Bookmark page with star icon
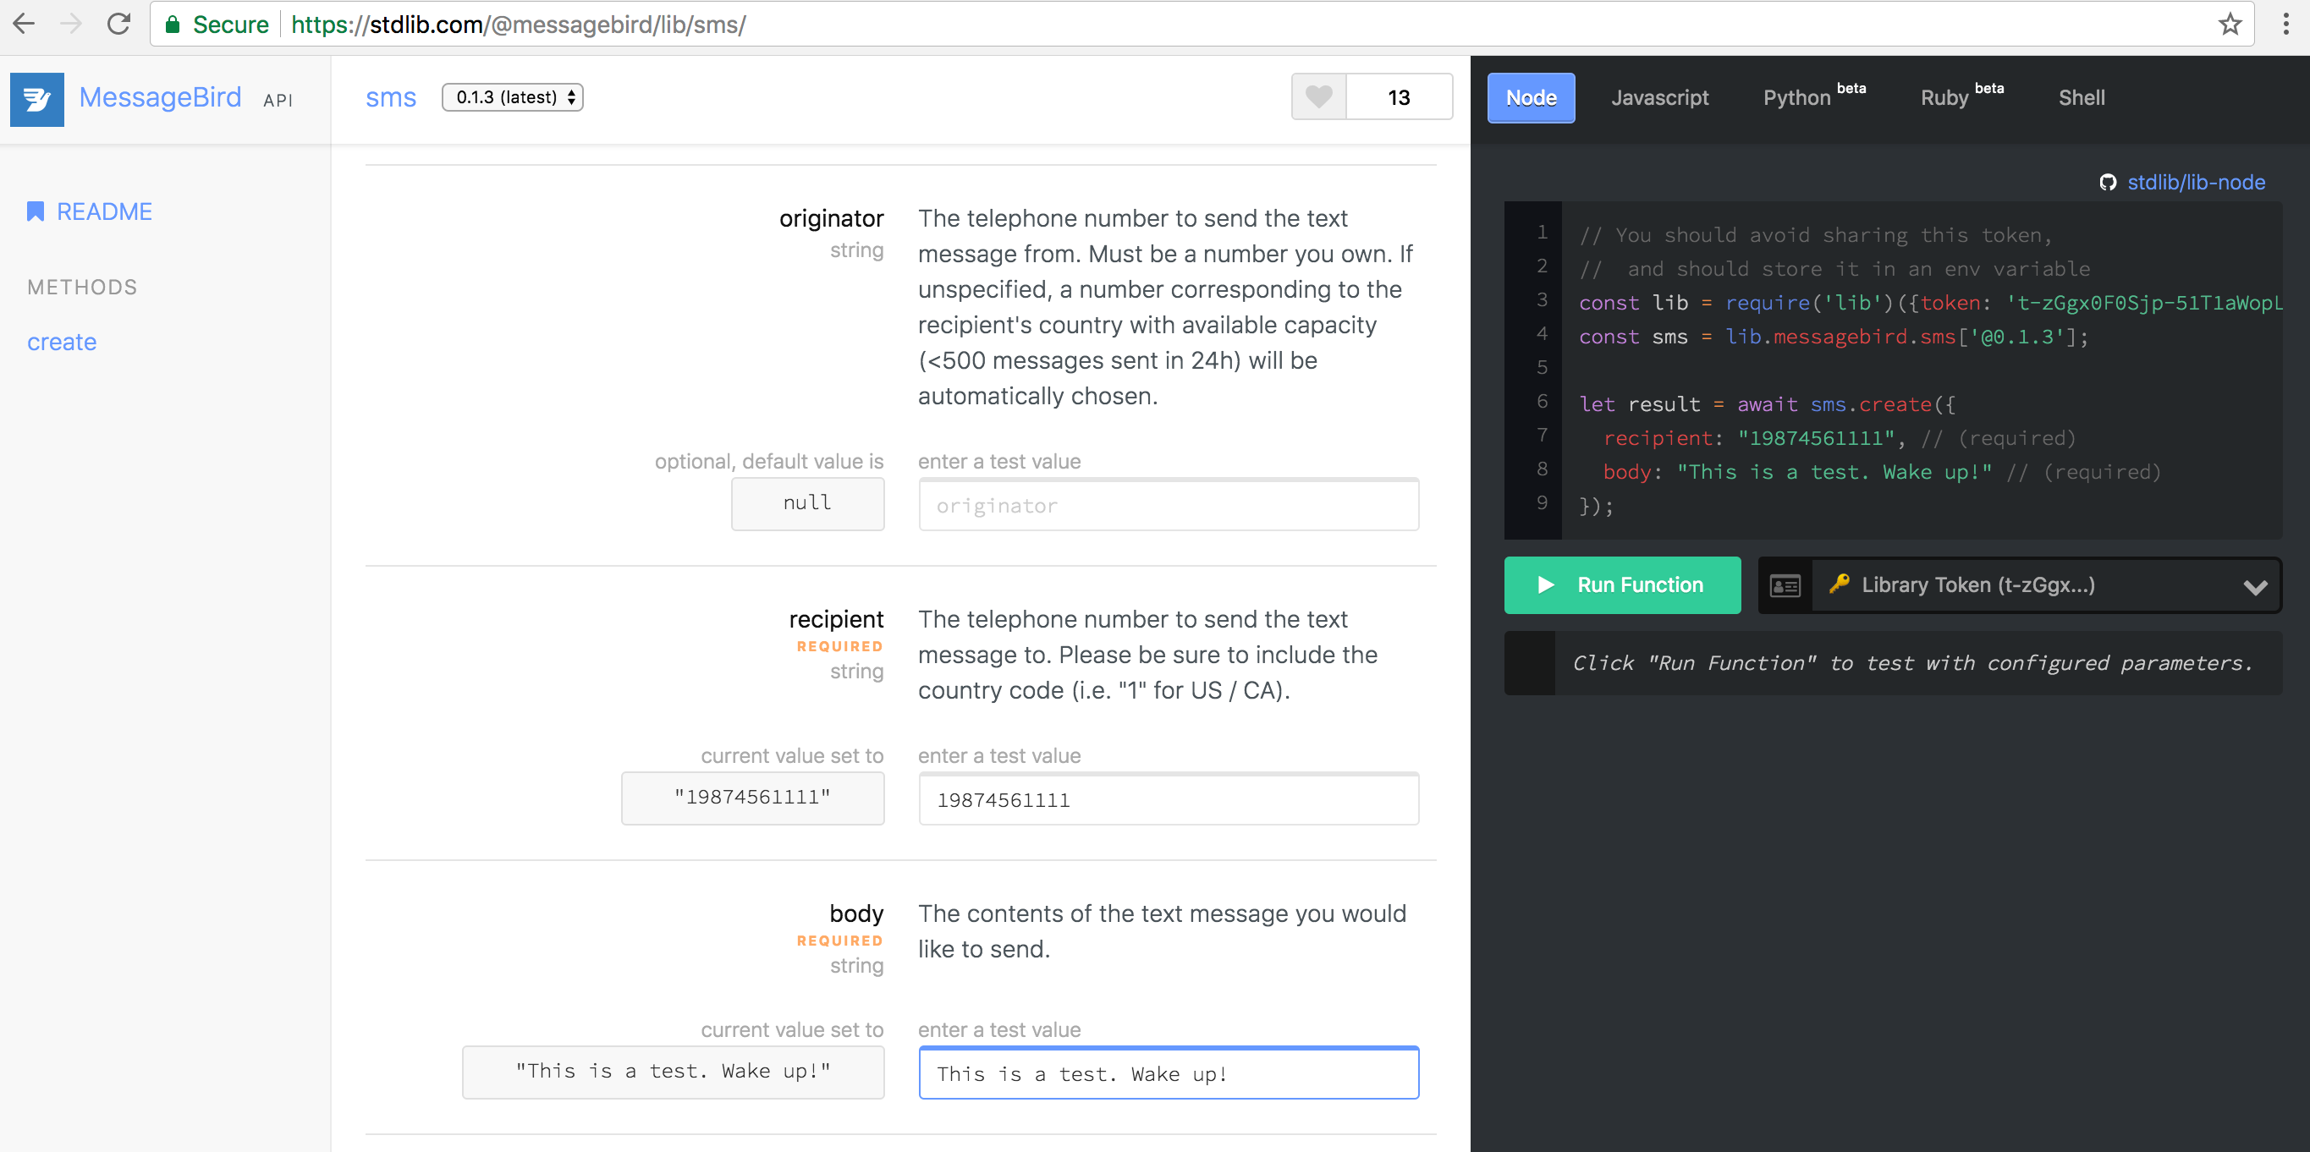The height and width of the screenshot is (1152, 2310). point(2230,25)
